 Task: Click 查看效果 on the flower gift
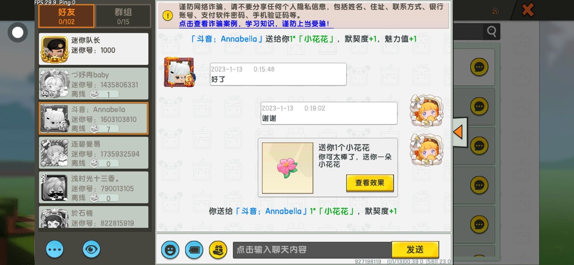pyautogui.click(x=370, y=183)
